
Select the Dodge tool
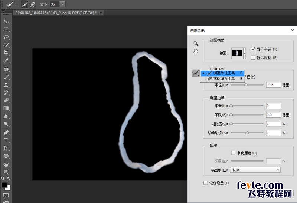[x=6, y=124]
